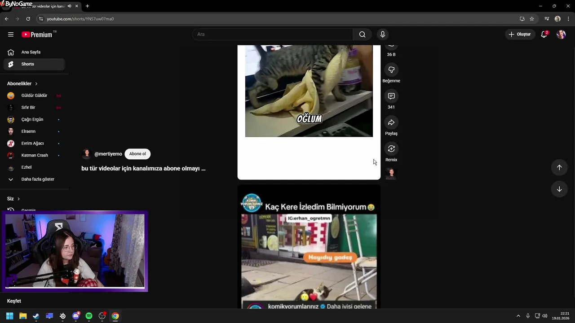This screenshot has height=323, width=575.
Task: Open SteelSeries app from taskbar
Action: tap(62, 316)
